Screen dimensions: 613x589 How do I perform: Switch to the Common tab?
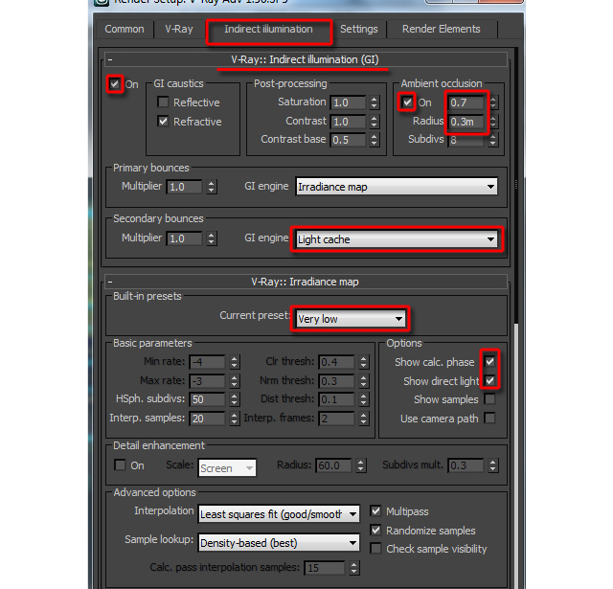[x=125, y=29]
